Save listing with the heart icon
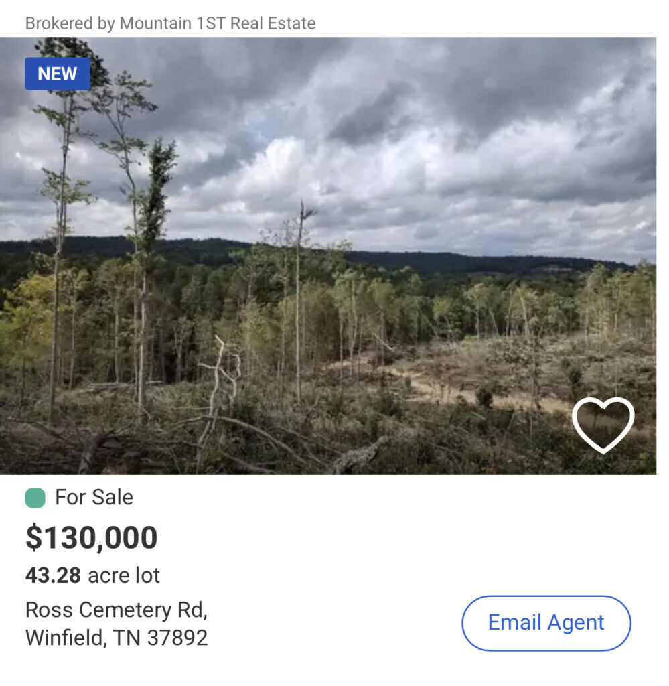The image size is (669, 686). coord(603,425)
